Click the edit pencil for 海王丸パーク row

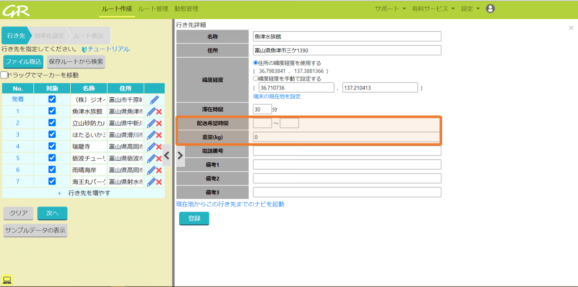click(x=151, y=182)
